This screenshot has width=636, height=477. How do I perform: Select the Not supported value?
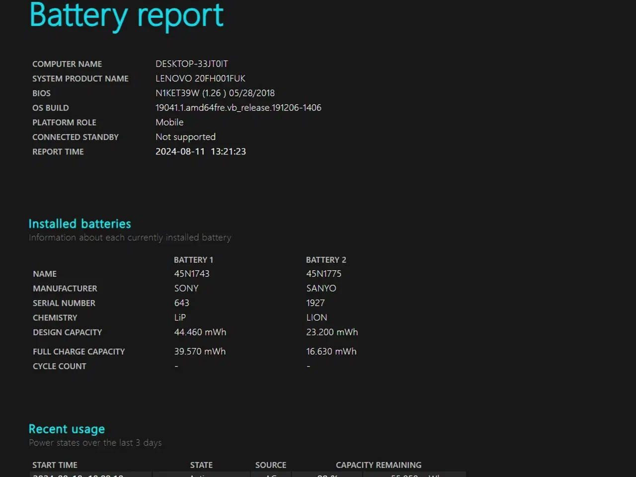pyautogui.click(x=185, y=137)
